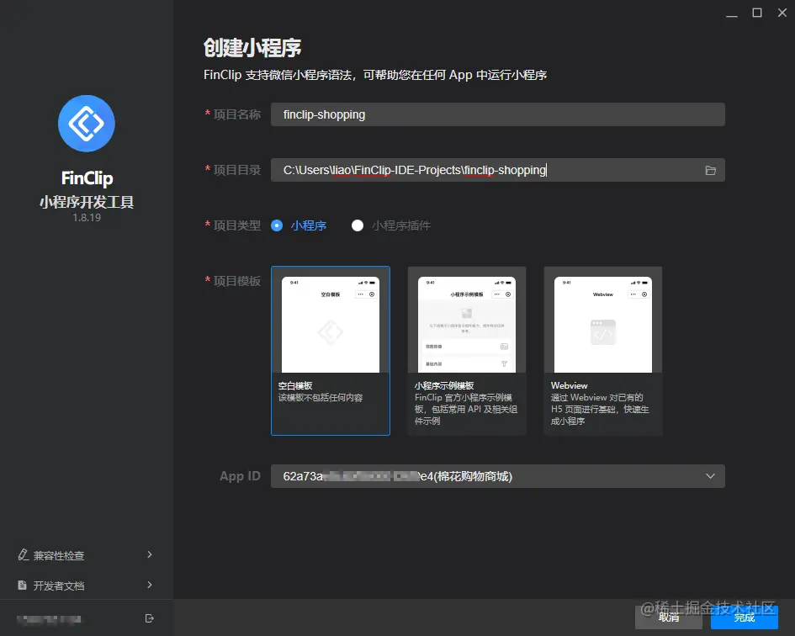Click the FinClip logo icon
795x636 pixels.
87,123
